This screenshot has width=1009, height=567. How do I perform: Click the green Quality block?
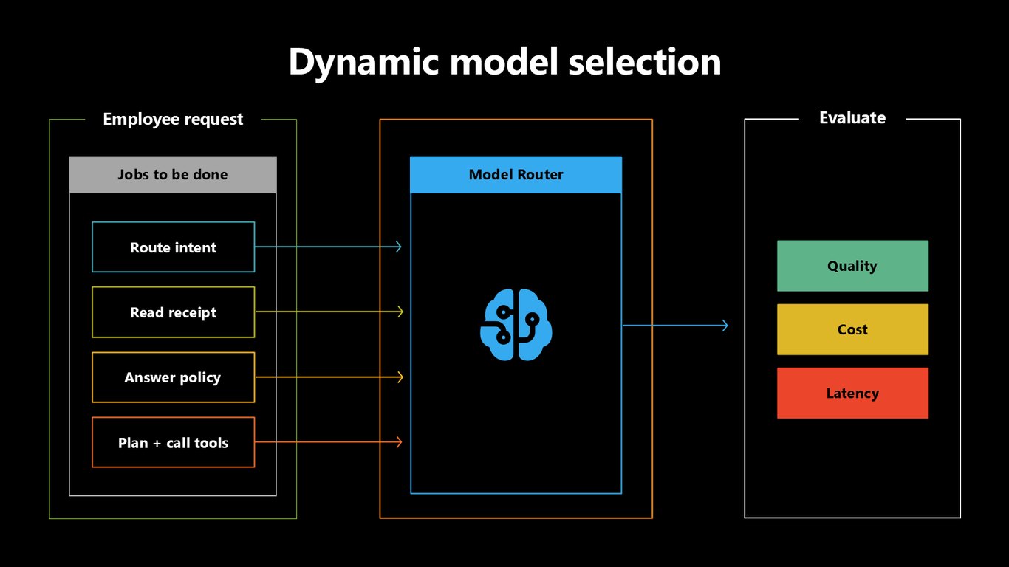tap(852, 266)
